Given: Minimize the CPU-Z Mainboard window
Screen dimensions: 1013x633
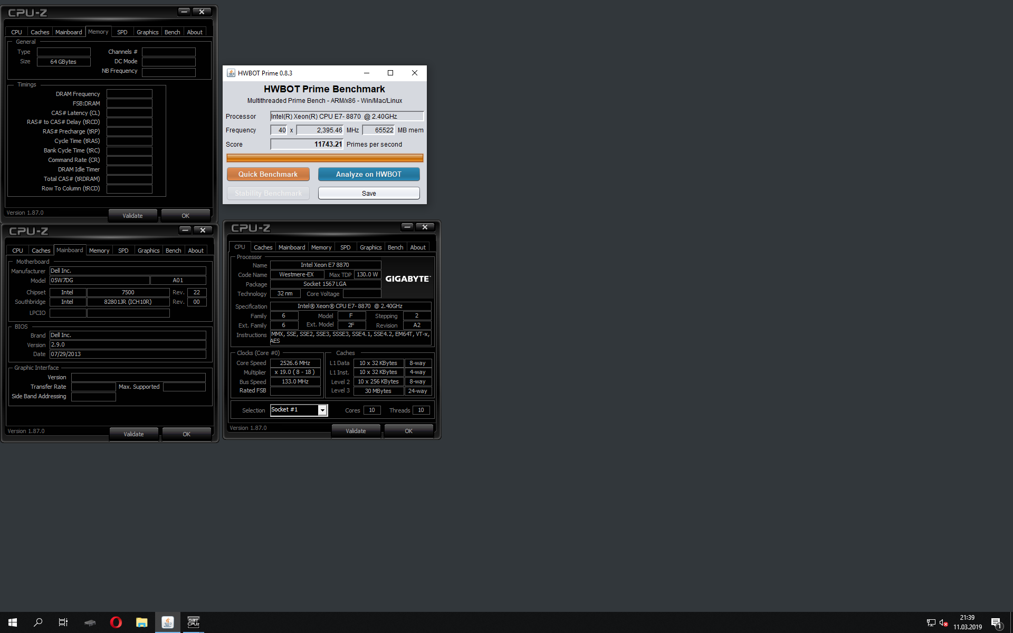Looking at the screenshot, I should coord(185,230).
